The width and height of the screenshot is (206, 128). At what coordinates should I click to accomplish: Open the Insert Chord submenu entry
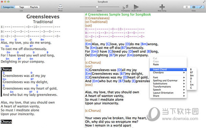pyautogui.click(x=168, y=69)
